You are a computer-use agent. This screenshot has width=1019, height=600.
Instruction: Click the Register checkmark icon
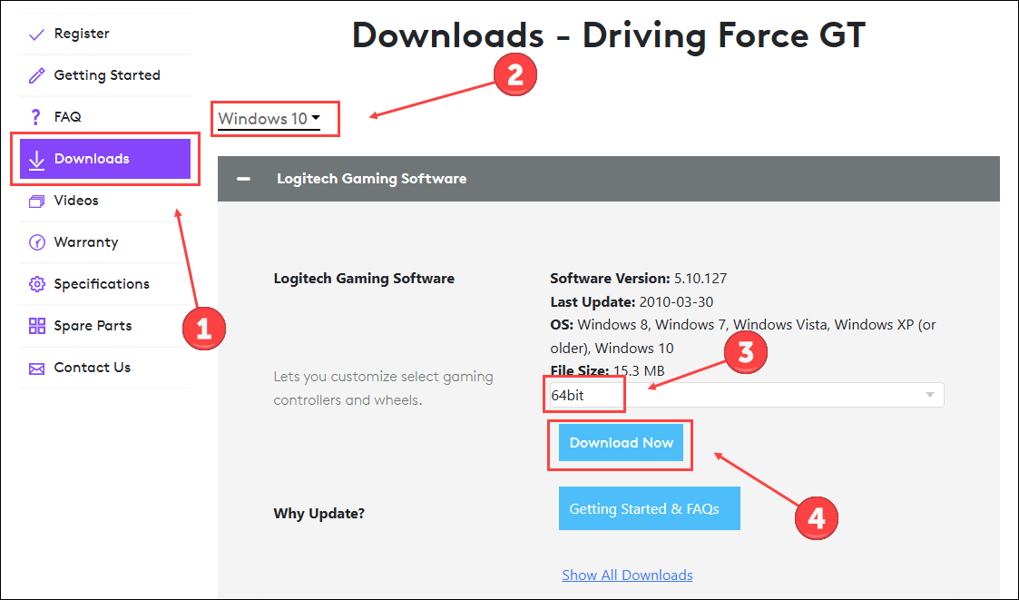click(36, 34)
